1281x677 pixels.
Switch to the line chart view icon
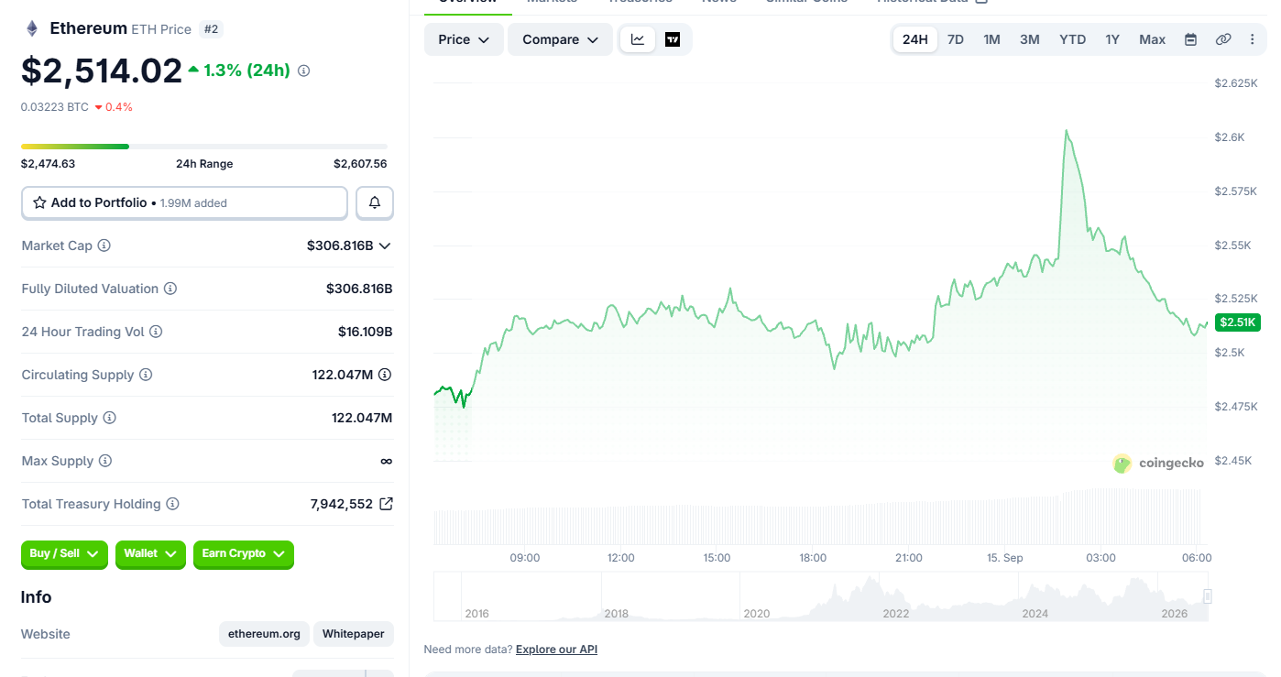638,39
